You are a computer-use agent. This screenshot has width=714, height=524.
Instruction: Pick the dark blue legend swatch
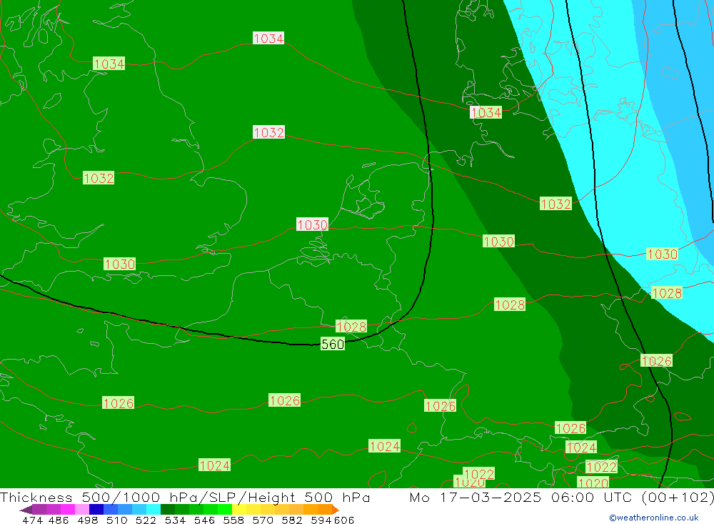[96, 510]
